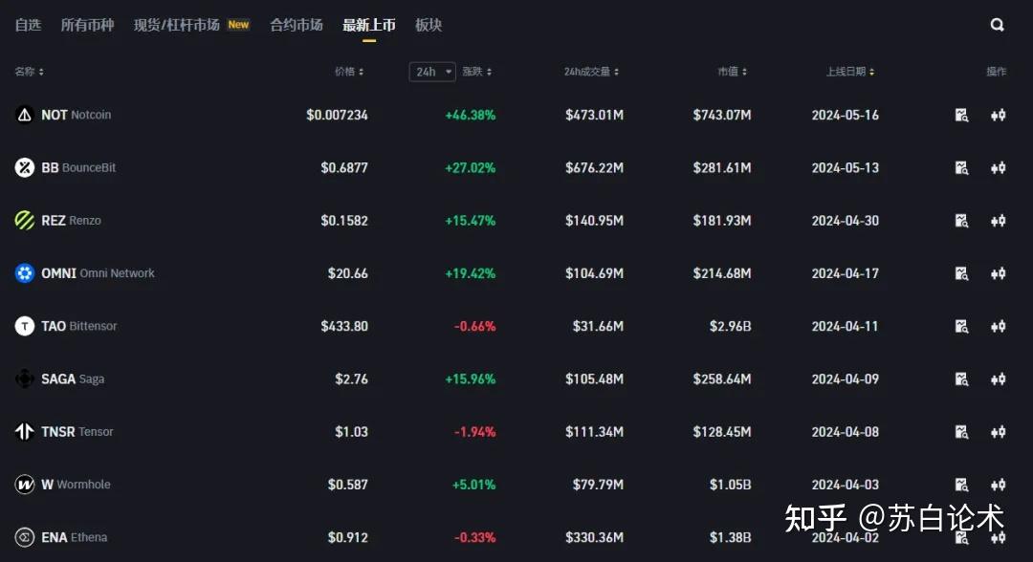Viewport: 1033px width, 562px height.
Task: Open the 板块 tab
Action: pos(428,25)
